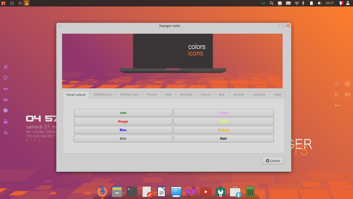Viewport: 353px width, 199px height.
Task: Click the small Firefox icon in top panel
Action: 20,3
